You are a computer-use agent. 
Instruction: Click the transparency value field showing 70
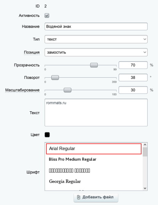click(x=133, y=65)
